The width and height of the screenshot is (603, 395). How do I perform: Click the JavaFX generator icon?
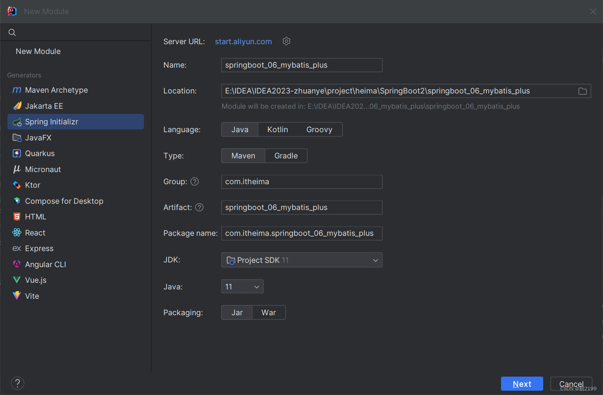click(x=17, y=138)
